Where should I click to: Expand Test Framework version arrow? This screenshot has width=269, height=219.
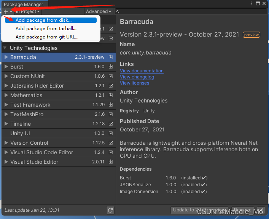point(6,104)
